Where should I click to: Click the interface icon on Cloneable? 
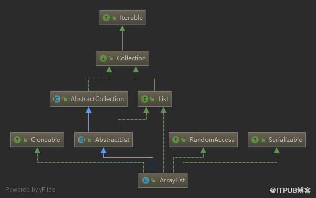17,140
